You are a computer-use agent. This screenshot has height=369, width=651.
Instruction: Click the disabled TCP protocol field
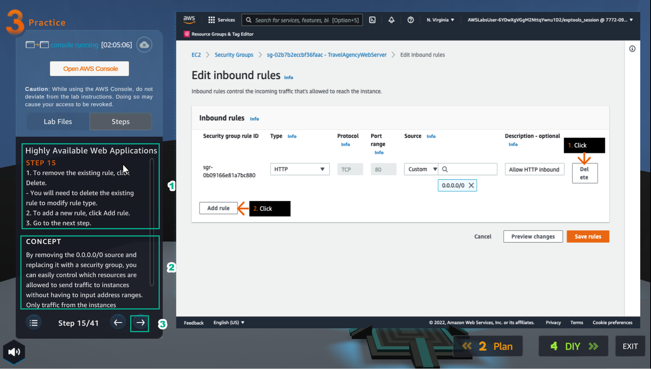click(350, 169)
